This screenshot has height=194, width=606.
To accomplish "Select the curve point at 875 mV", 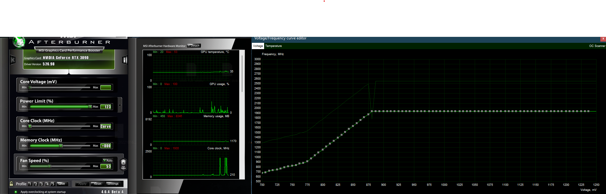I will click(368, 114).
